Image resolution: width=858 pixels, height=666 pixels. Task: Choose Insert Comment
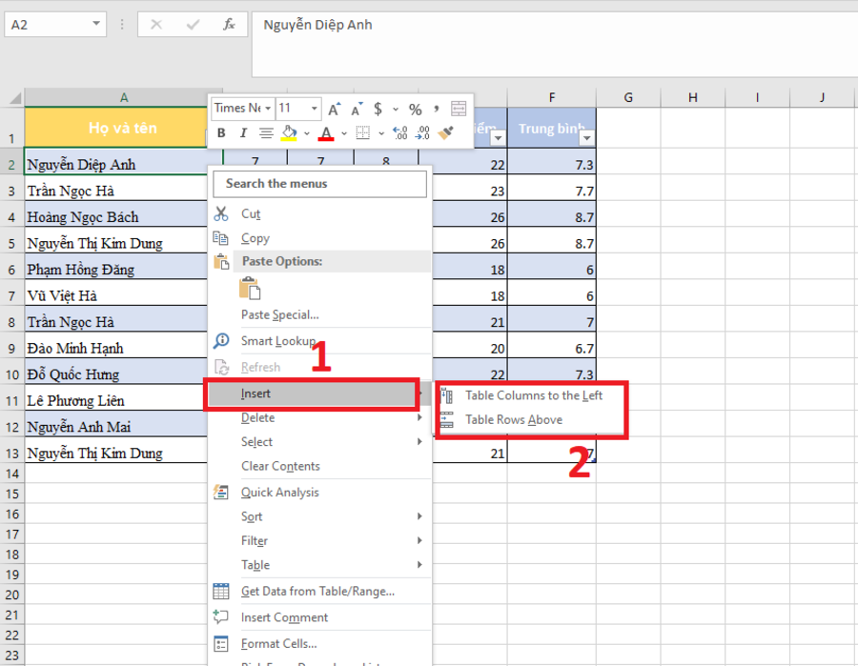(319, 617)
